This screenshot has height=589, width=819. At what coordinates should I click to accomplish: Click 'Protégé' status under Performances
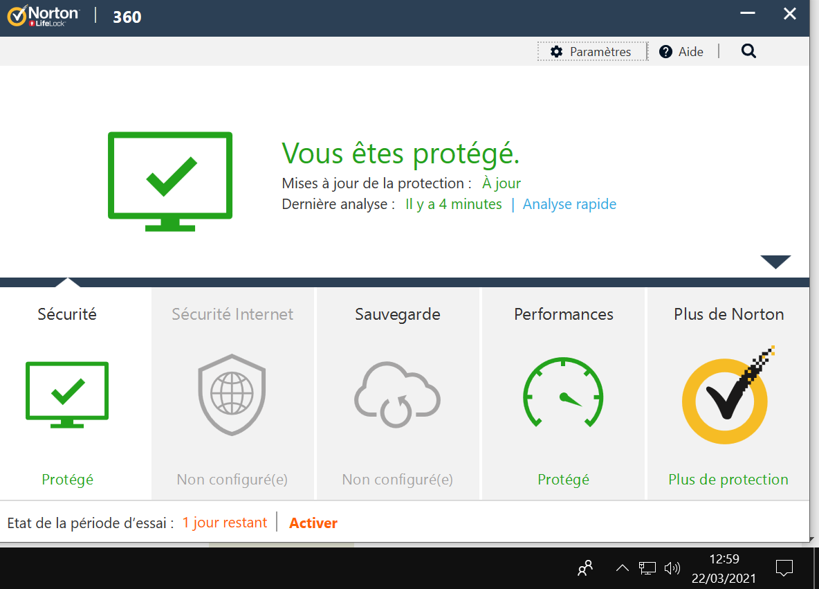click(564, 479)
